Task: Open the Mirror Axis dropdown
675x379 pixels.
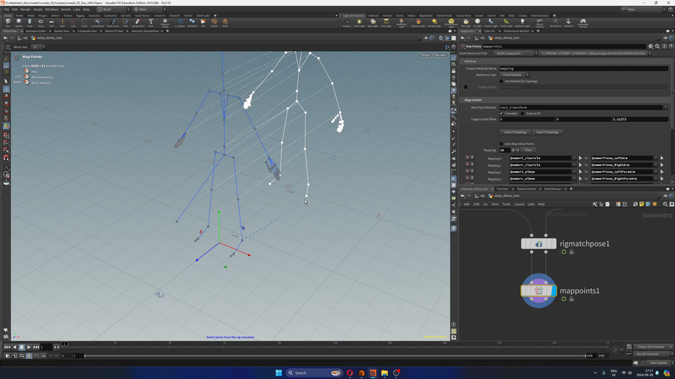Action: pyautogui.click(x=38, y=47)
